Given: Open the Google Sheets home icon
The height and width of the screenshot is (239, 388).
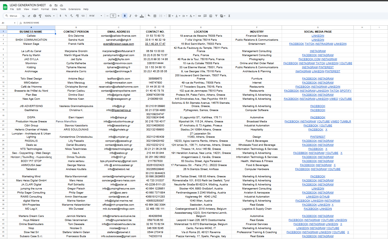Looking at the screenshot, I should (x=5, y=7).
